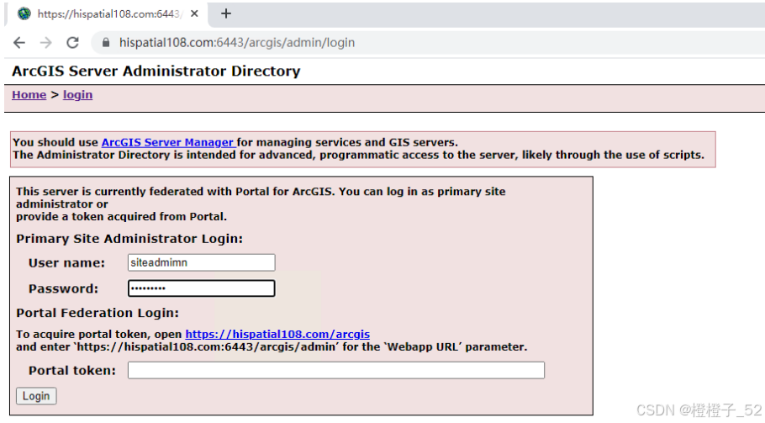The width and height of the screenshot is (765, 423).
Task: Click the globe favicon on the tab
Action: click(x=24, y=13)
